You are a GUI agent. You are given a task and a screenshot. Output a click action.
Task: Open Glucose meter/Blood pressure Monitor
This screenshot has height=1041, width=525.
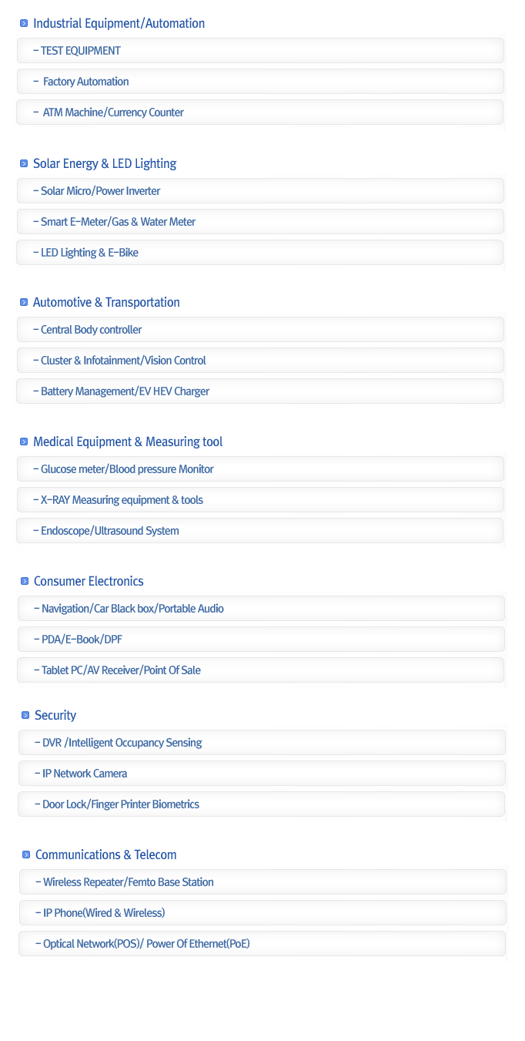pyautogui.click(x=127, y=469)
